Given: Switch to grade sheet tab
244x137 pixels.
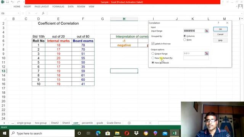Looking at the screenshot, I should tap(100, 123).
